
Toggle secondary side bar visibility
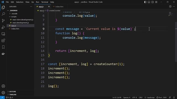pyautogui.click(x=152, y=2)
